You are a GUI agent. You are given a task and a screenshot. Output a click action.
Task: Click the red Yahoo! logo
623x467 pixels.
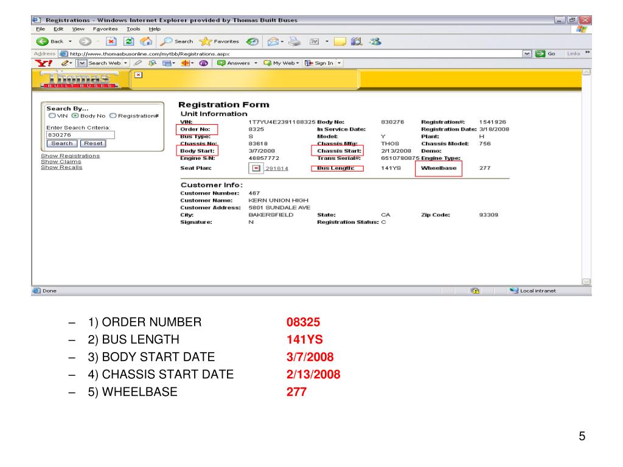click(43, 63)
